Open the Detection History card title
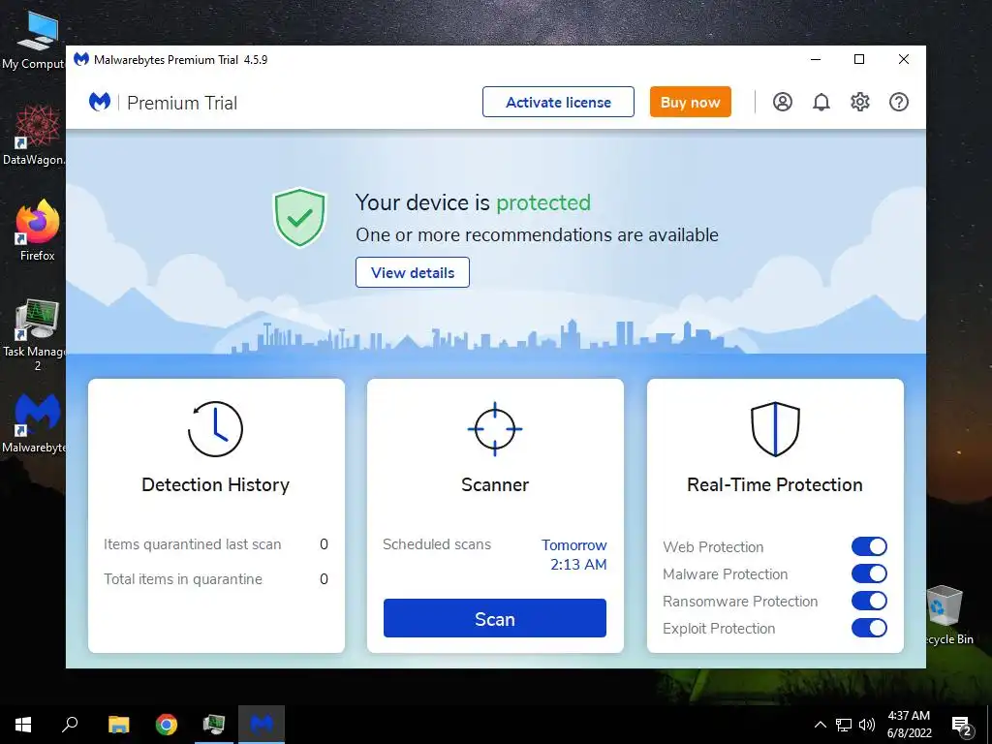 (215, 484)
